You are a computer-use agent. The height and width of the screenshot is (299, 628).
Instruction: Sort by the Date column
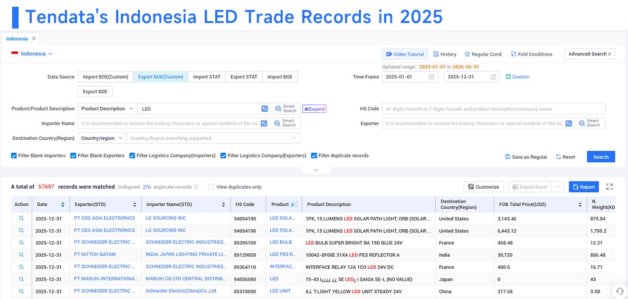click(x=63, y=205)
